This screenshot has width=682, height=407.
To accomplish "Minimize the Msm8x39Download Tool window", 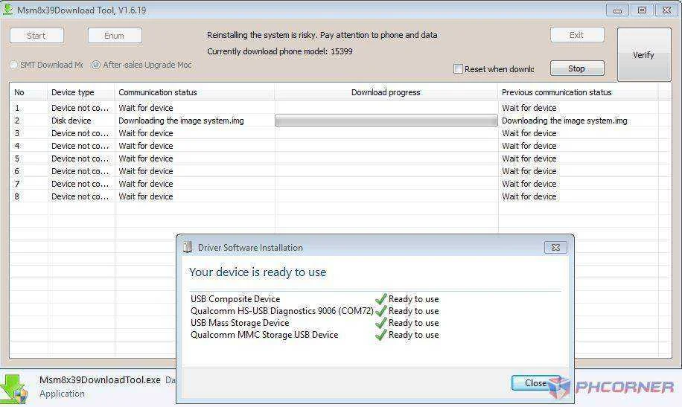I will 617,10.
